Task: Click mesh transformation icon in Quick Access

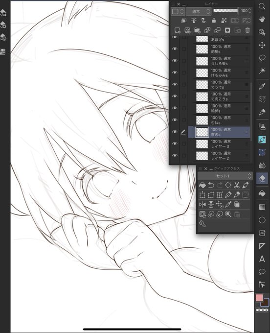Action: (219, 195)
